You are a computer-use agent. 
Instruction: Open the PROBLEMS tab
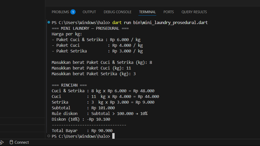60,12
